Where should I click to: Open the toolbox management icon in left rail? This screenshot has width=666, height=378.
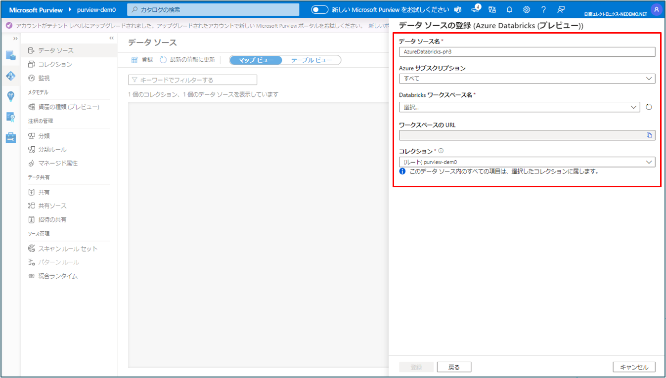click(x=11, y=138)
